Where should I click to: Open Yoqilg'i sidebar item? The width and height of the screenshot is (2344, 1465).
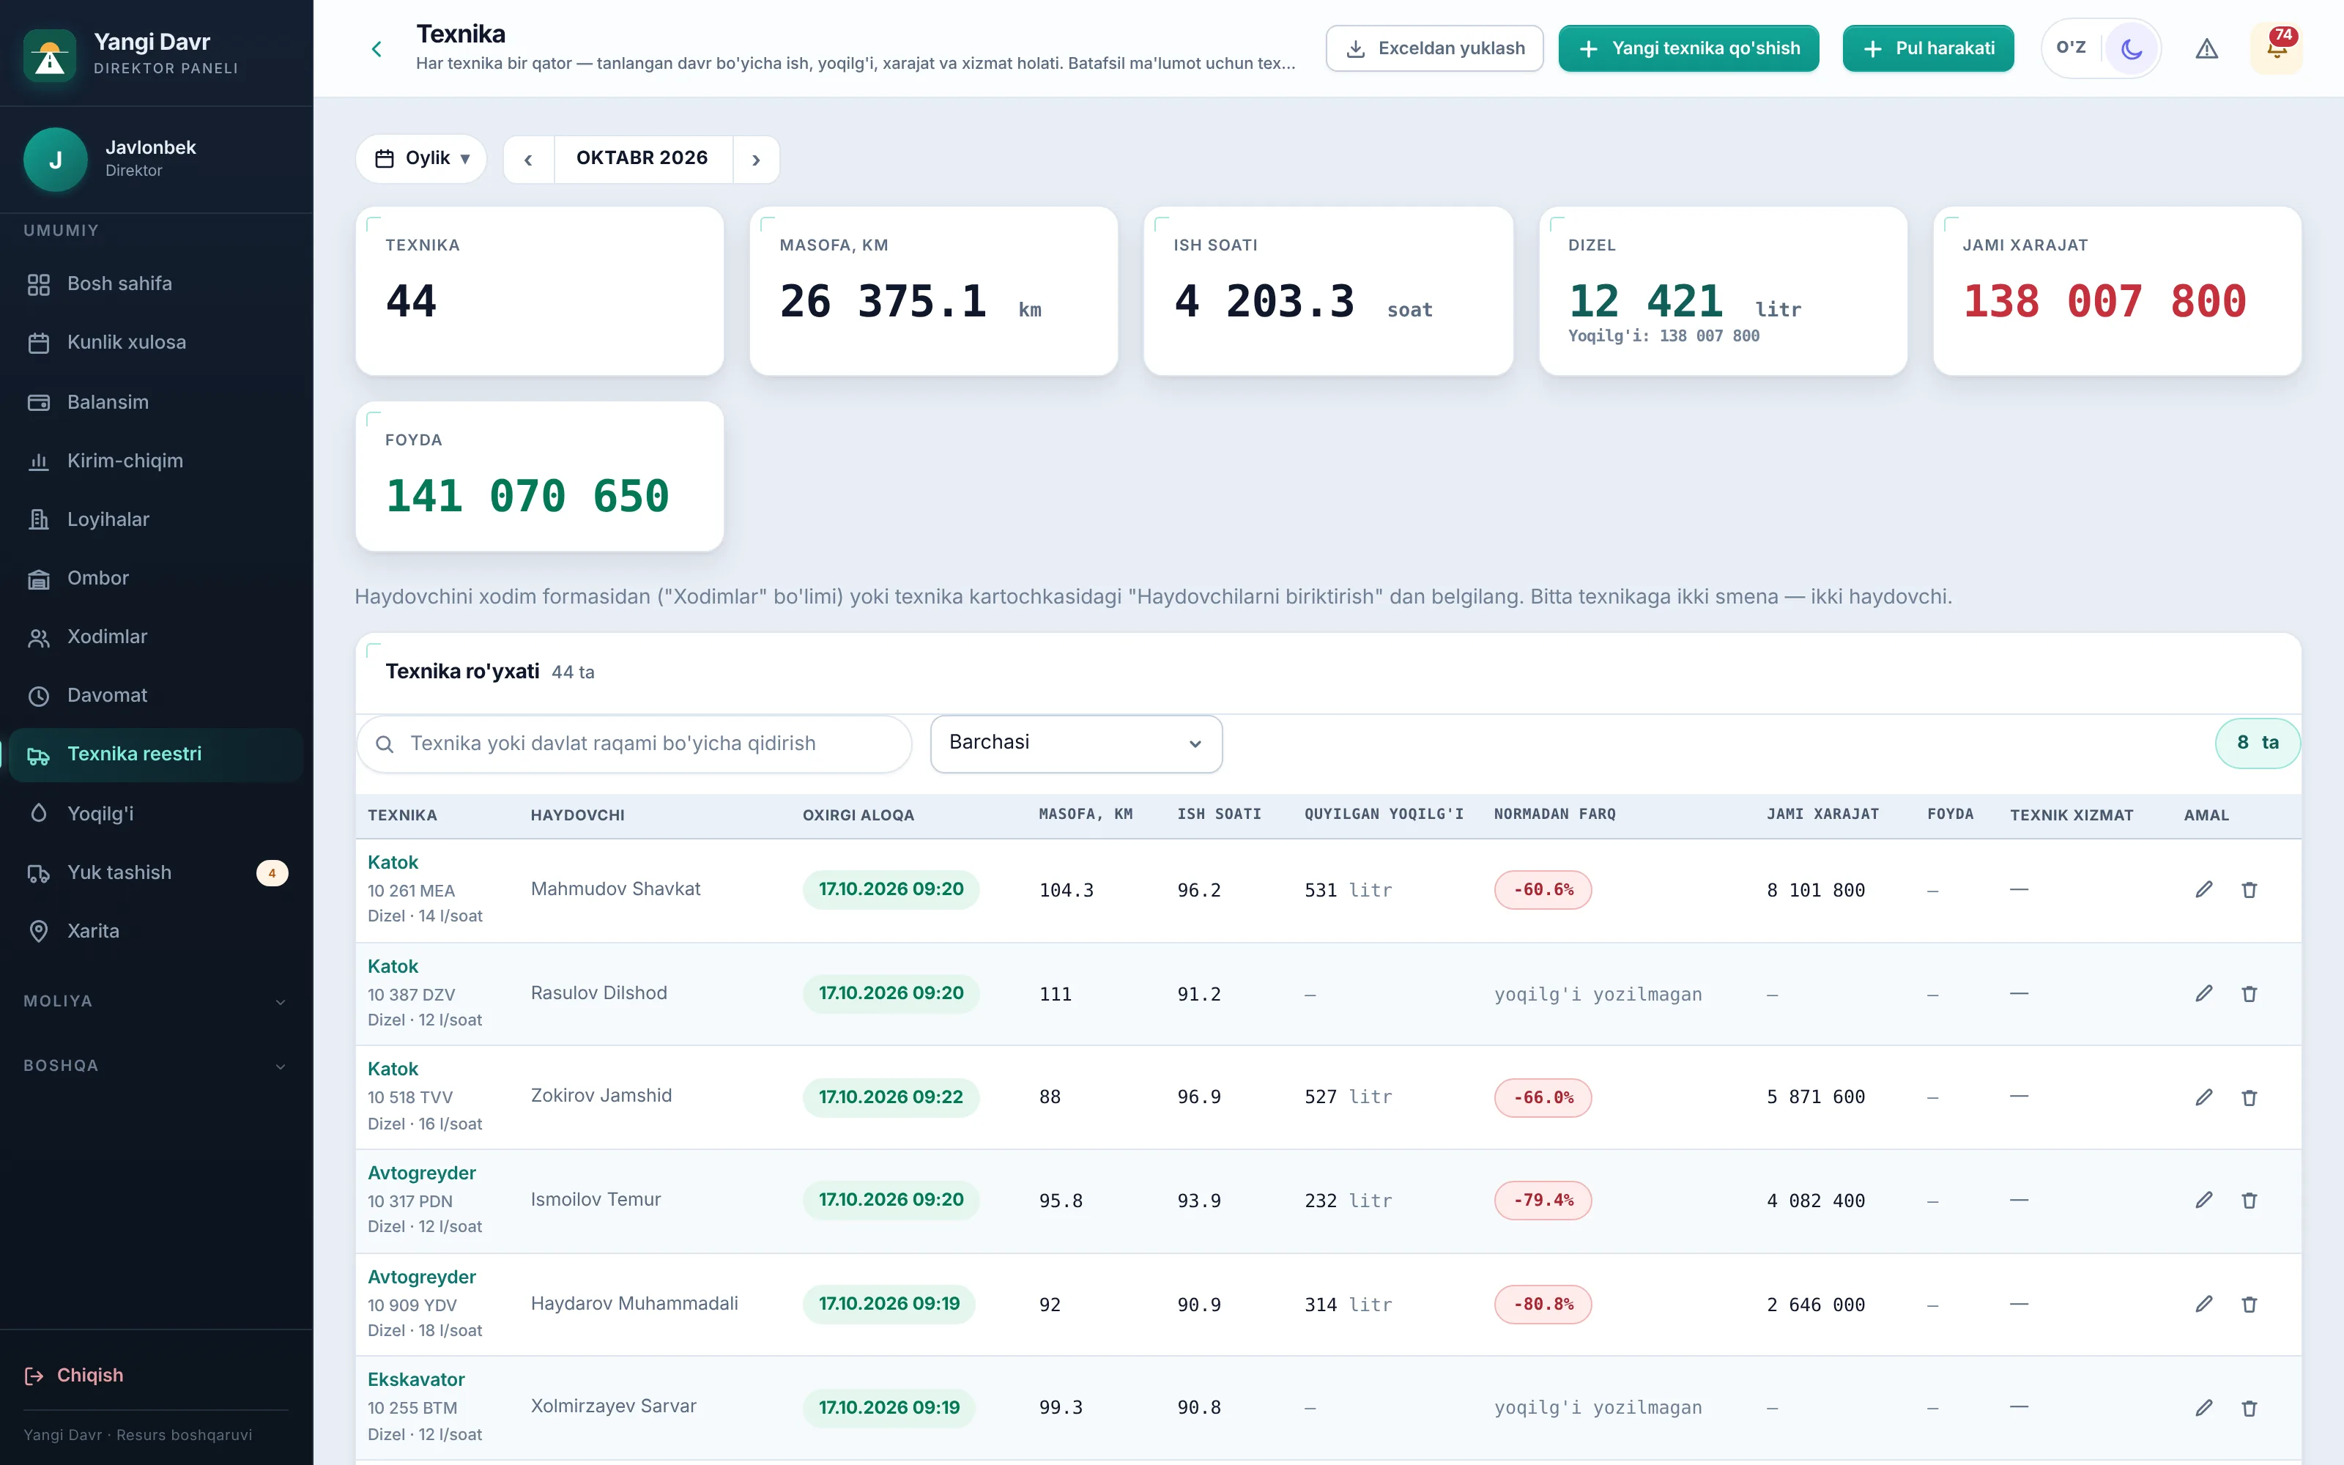point(155,813)
